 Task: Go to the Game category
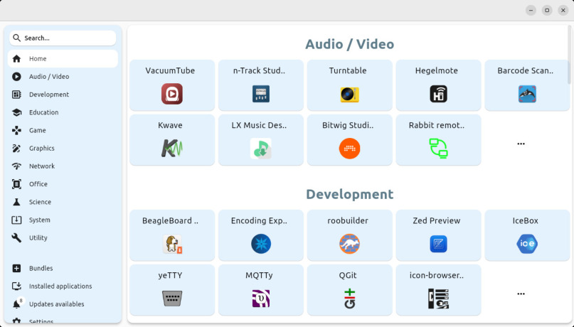37,130
